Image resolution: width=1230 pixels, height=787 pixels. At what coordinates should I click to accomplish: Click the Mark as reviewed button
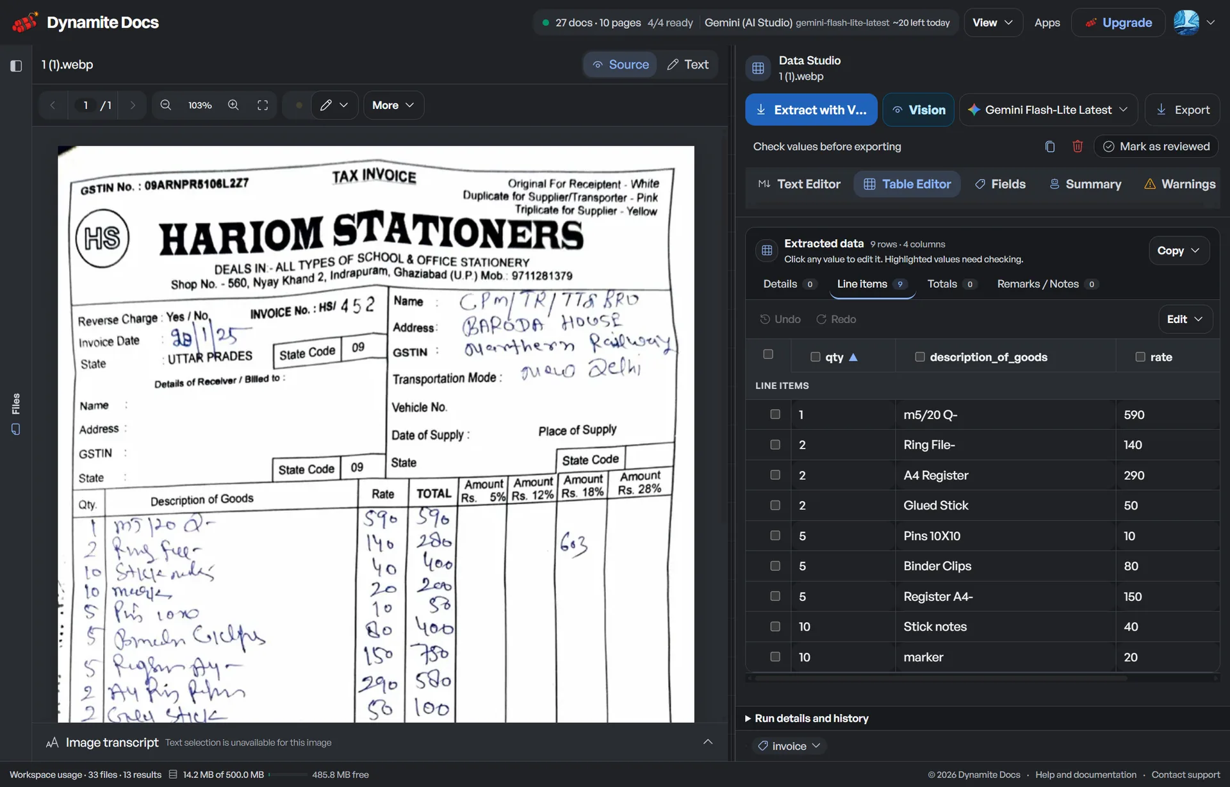[1156, 147]
